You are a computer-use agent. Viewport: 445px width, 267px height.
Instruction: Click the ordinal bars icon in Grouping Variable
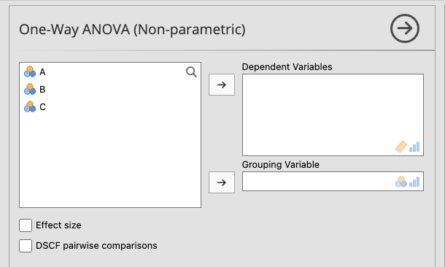[414, 182]
